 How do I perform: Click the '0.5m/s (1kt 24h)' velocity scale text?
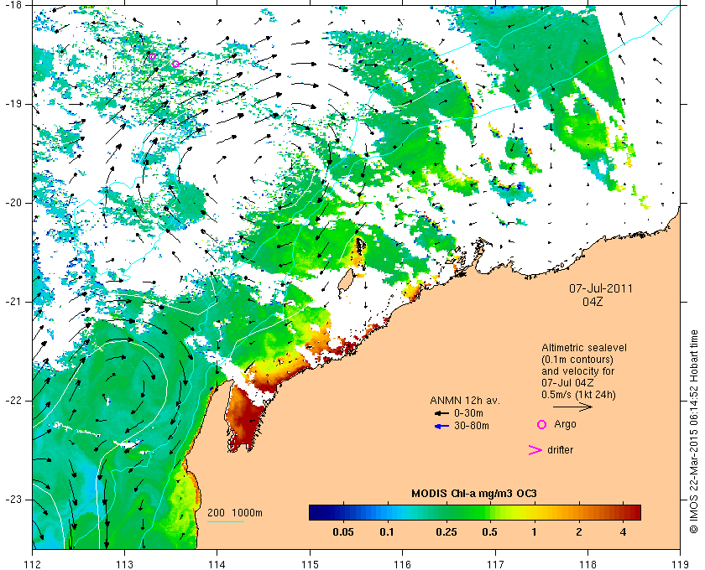pyautogui.click(x=578, y=395)
